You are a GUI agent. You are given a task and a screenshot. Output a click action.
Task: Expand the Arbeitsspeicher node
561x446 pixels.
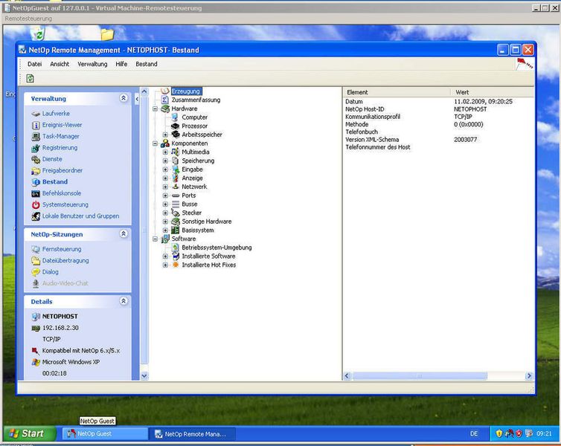coord(165,135)
